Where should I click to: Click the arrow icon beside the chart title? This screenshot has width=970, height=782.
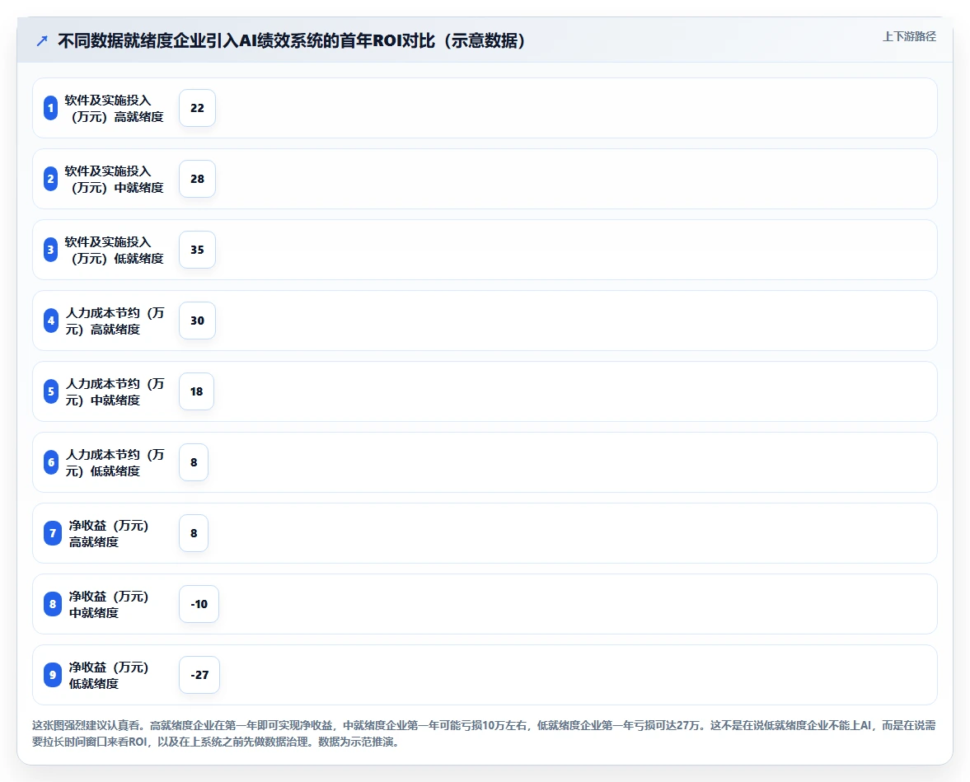42,41
